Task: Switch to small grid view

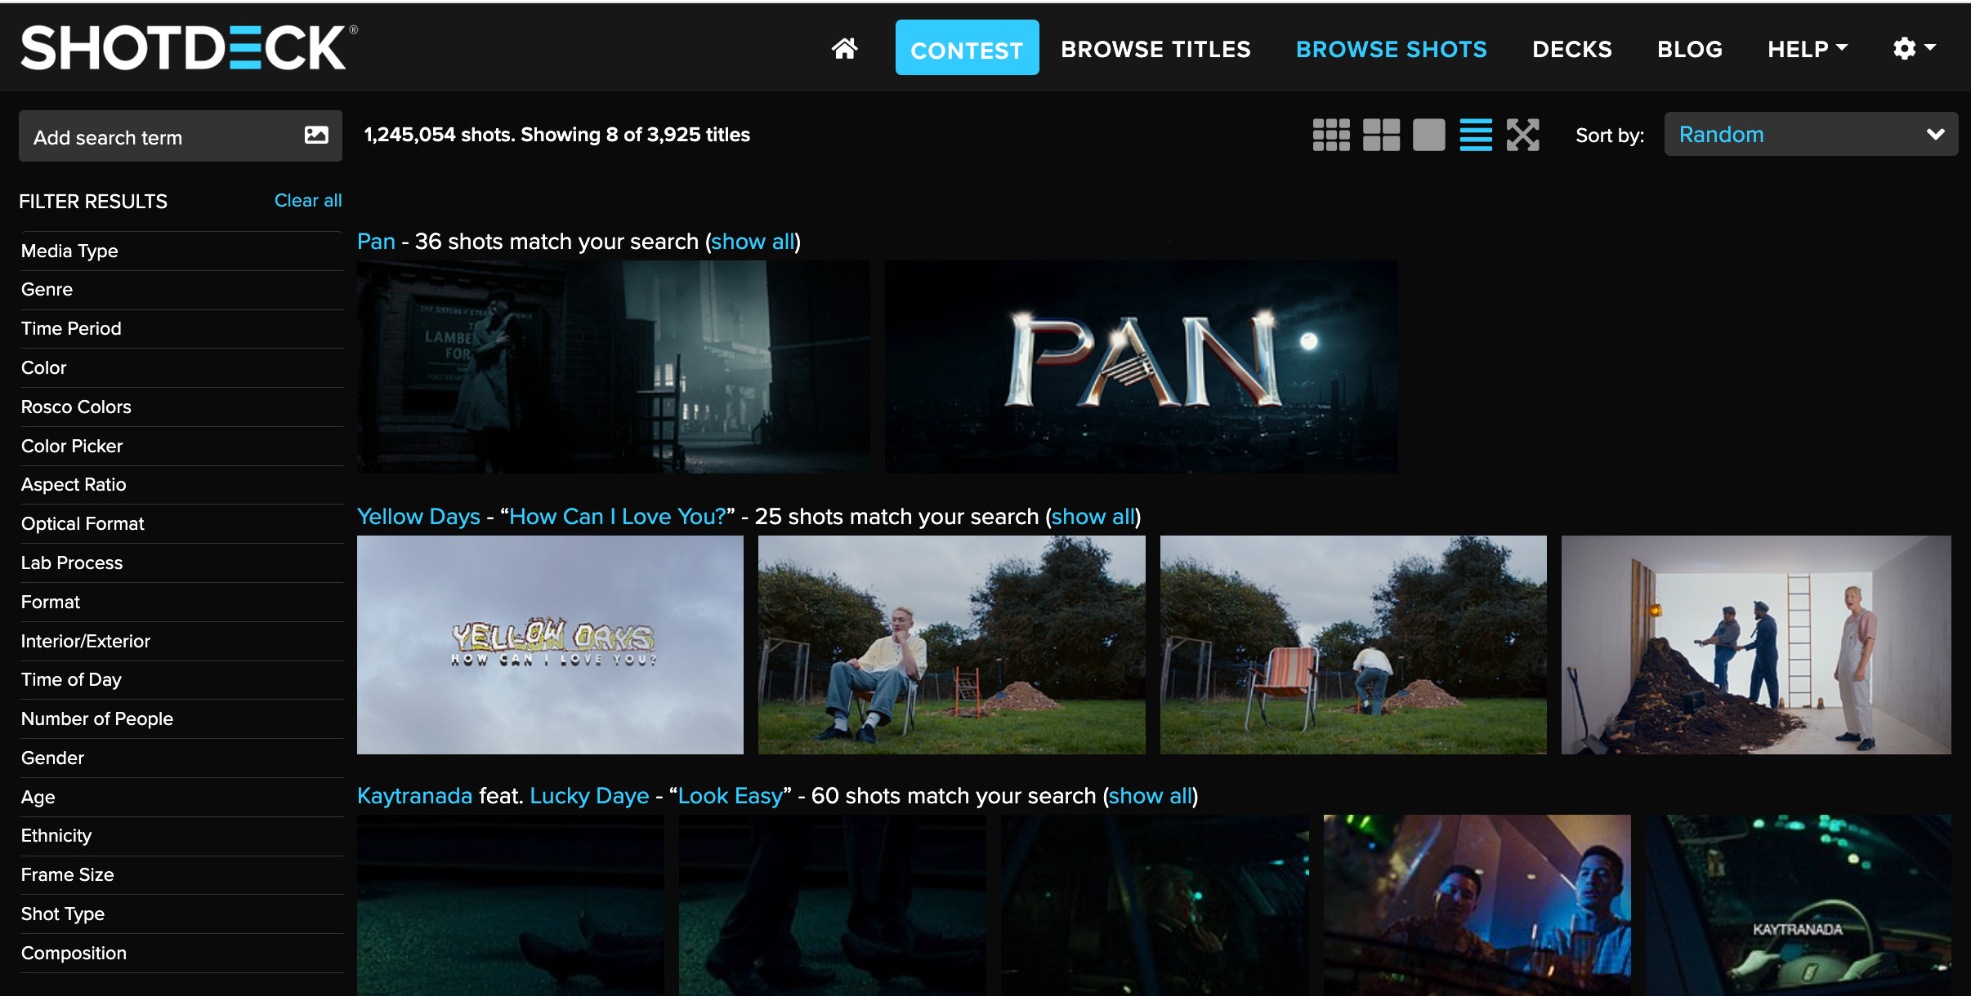Action: coord(1331,135)
